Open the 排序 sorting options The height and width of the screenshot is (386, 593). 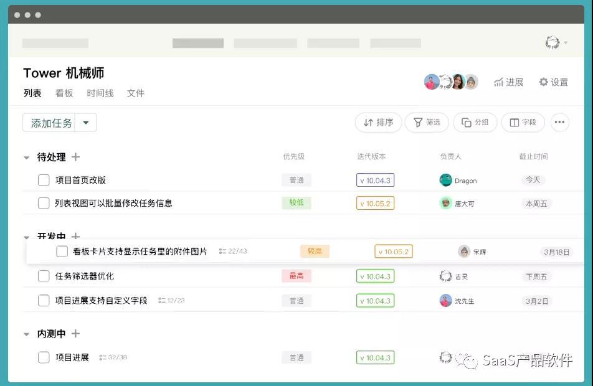378,123
